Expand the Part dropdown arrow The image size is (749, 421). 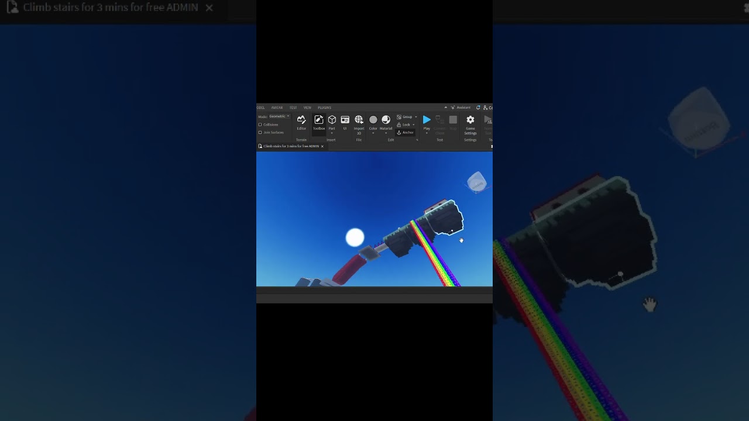(x=332, y=133)
